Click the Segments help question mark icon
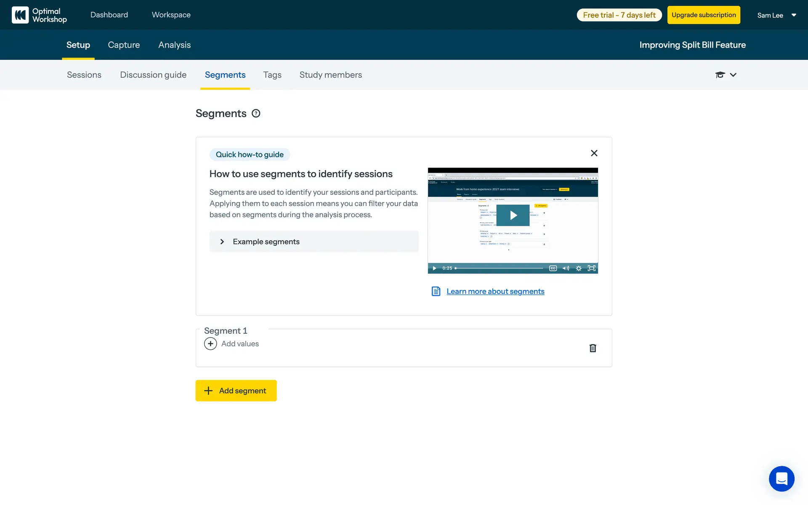The width and height of the screenshot is (808, 505). (x=256, y=114)
